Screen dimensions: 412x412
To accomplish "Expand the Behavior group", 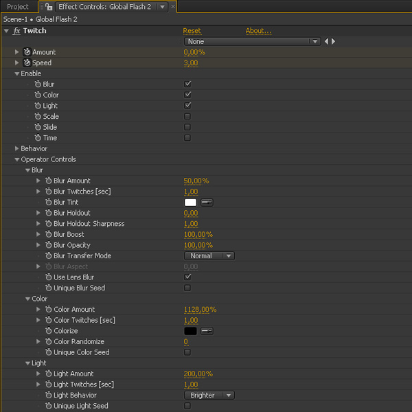I will coord(16,148).
